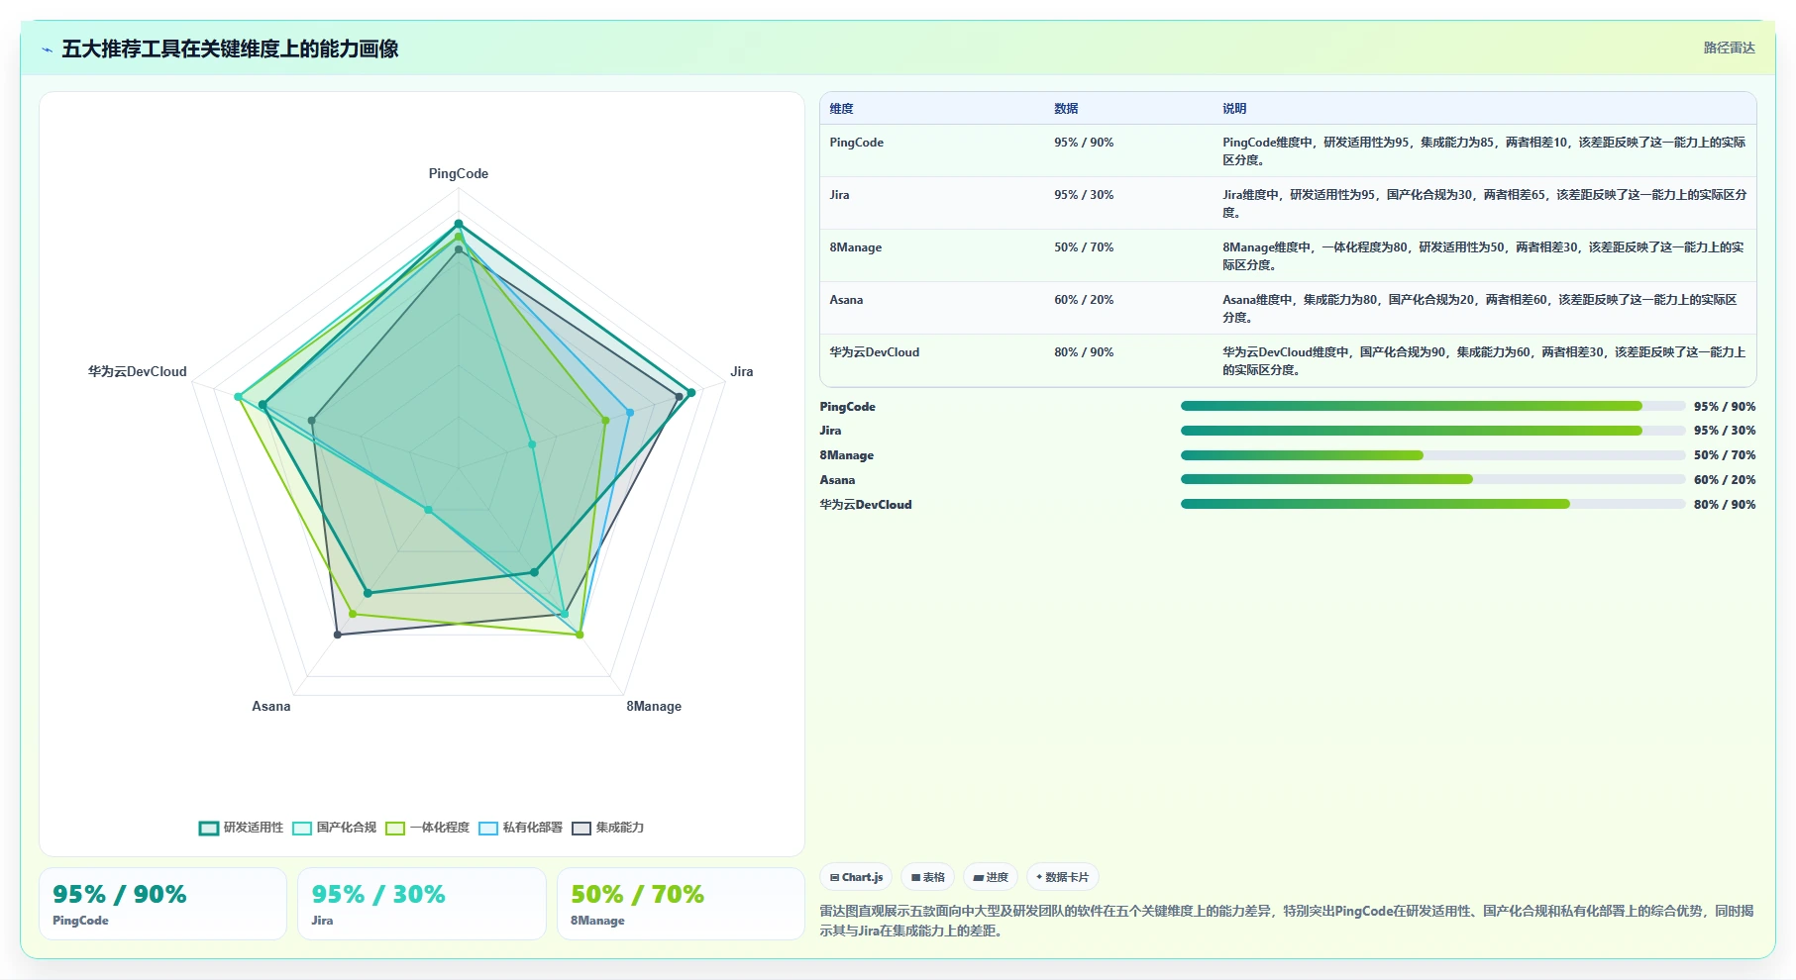Click the 95% / 30% cell in the table's Jira row

[1084, 195]
